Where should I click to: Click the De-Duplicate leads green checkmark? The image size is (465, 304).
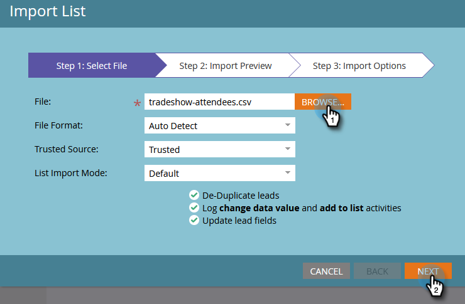(x=194, y=195)
